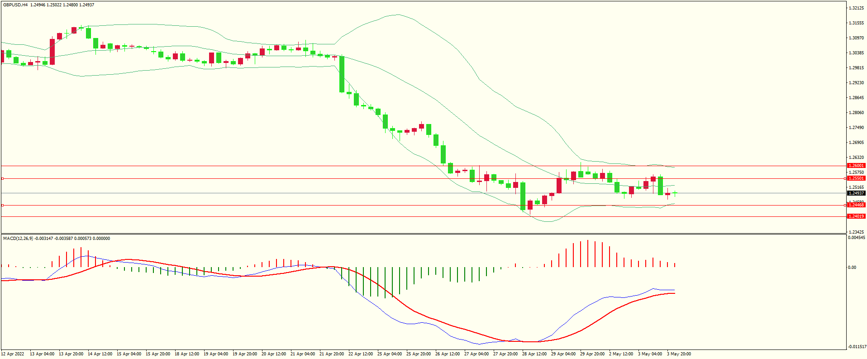Click the 19 Apr 04:00 time label
Image resolution: width=867 pixels, height=359 pixels.
(x=216, y=354)
